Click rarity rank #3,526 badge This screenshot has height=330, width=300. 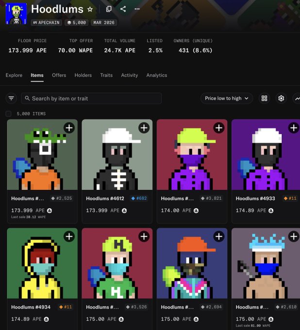click(136, 307)
